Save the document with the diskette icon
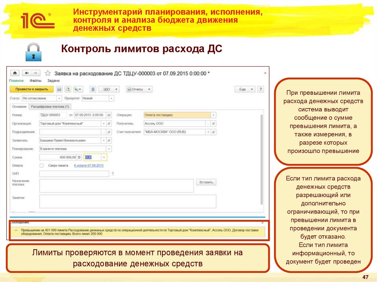 (x=59, y=89)
